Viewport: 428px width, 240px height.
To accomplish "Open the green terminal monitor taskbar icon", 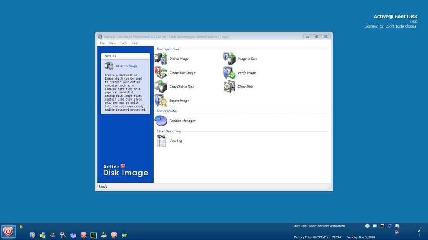I will coord(94,235).
